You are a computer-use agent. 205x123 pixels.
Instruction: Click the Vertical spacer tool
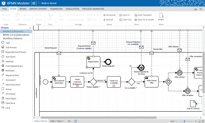pyautogui.click(x=108, y=20)
